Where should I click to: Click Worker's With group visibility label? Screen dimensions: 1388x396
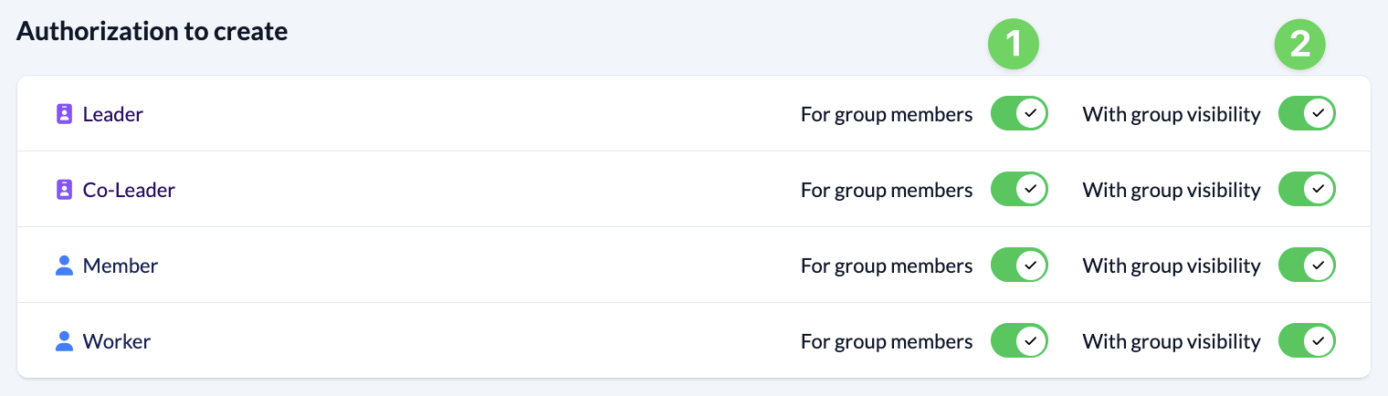point(1171,341)
